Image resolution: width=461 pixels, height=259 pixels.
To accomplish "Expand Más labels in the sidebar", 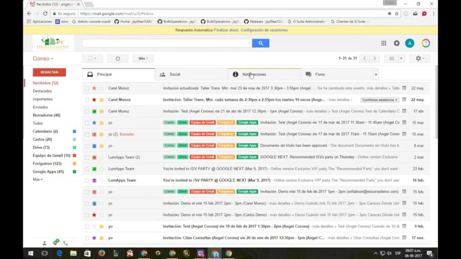I will [x=37, y=179].
